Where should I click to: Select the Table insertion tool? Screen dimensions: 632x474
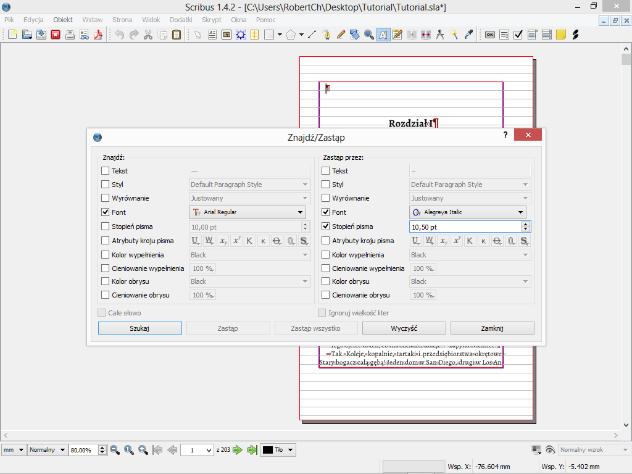pyautogui.click(x=254, y=35)
